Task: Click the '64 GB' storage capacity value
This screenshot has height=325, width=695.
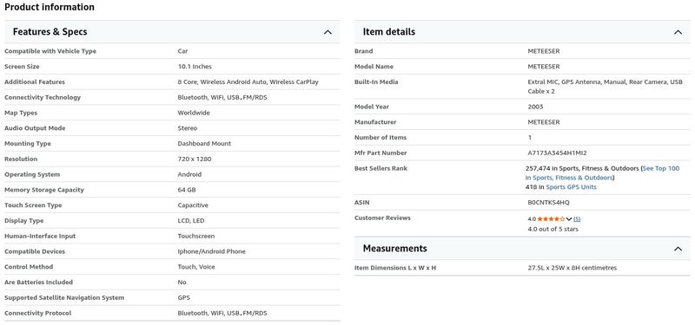Action: (187, 190)
